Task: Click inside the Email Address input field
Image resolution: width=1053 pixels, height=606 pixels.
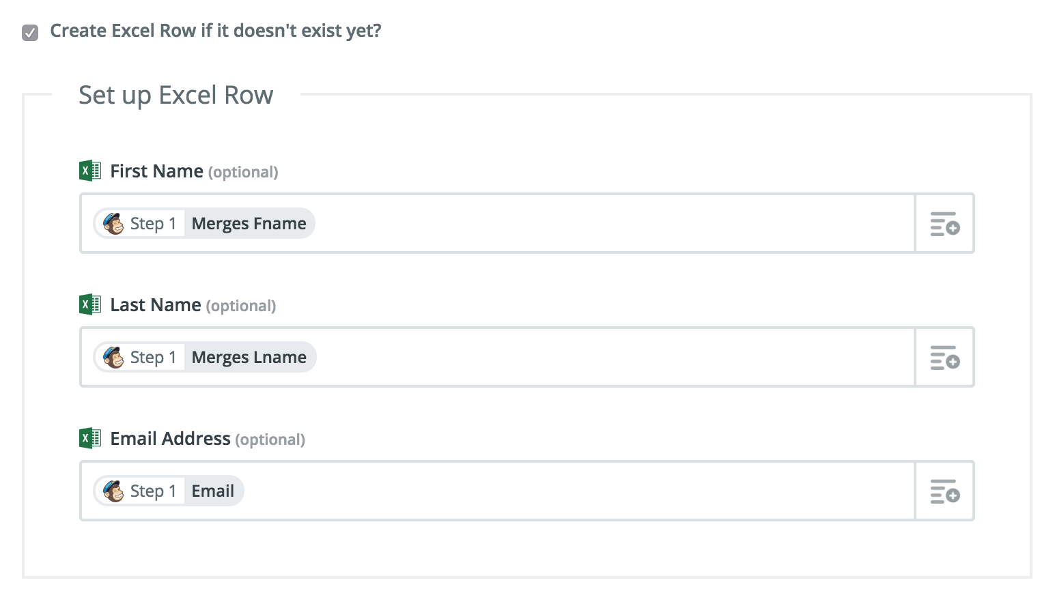Action: pyautogui.click(x=497, y=491)
